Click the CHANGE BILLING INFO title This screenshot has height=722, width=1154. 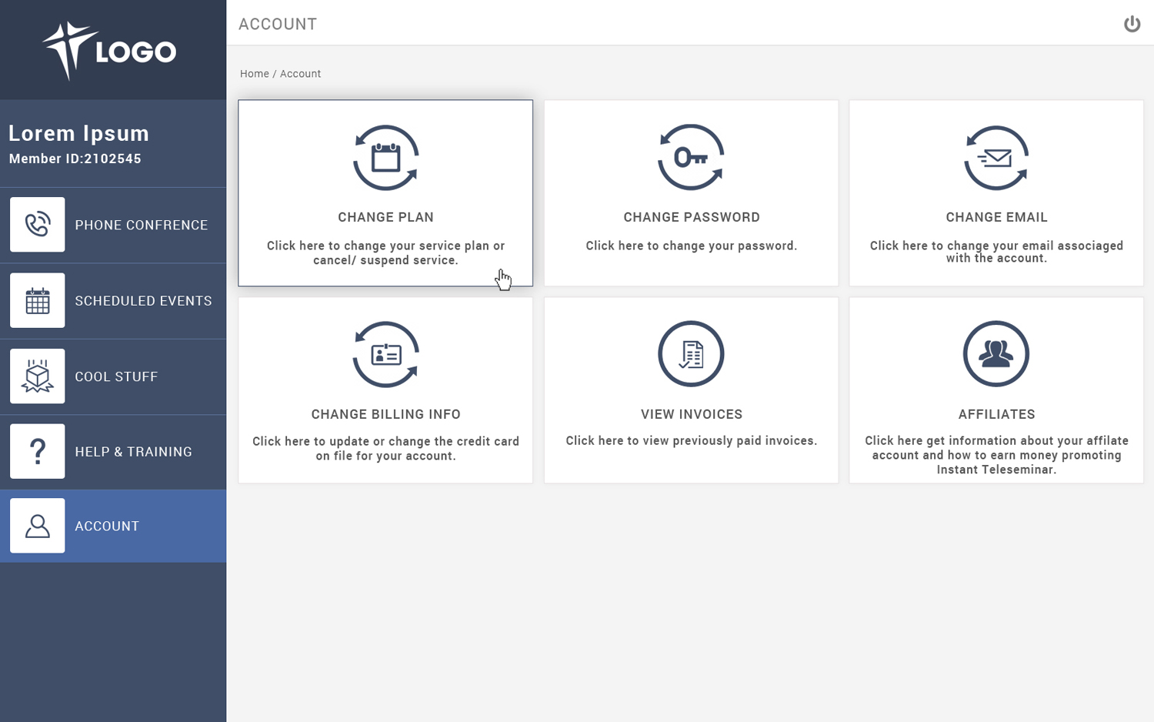tap(386, 414)
